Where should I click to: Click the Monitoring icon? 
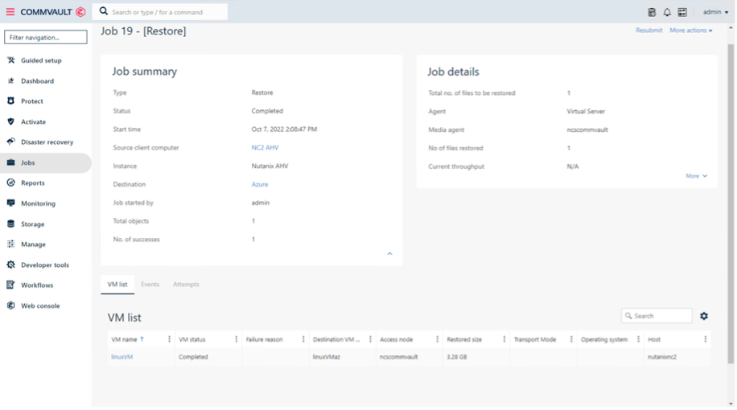[10, 203]
